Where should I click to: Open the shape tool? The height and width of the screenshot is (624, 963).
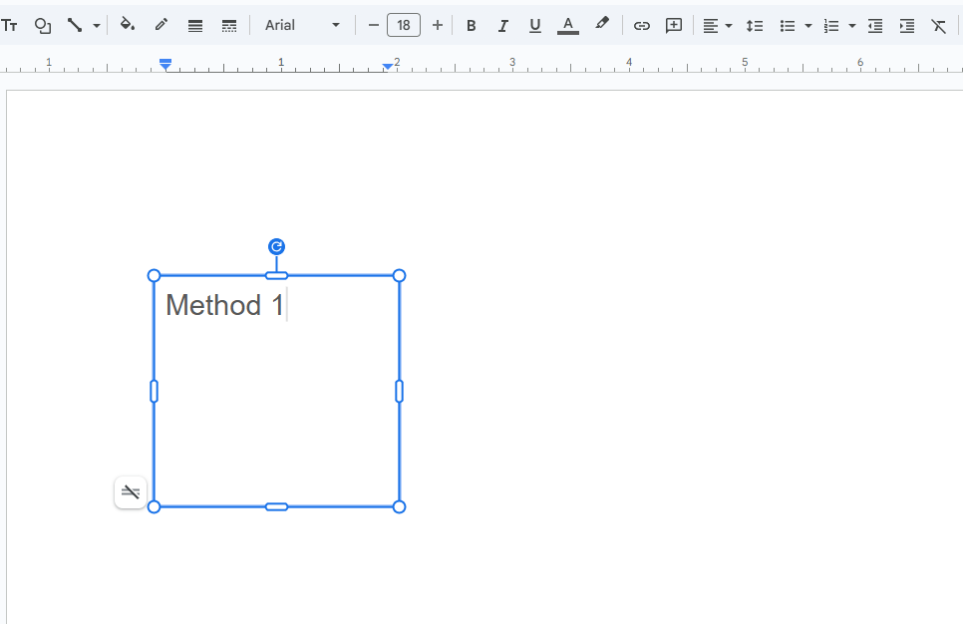click(x=43, y=26)
